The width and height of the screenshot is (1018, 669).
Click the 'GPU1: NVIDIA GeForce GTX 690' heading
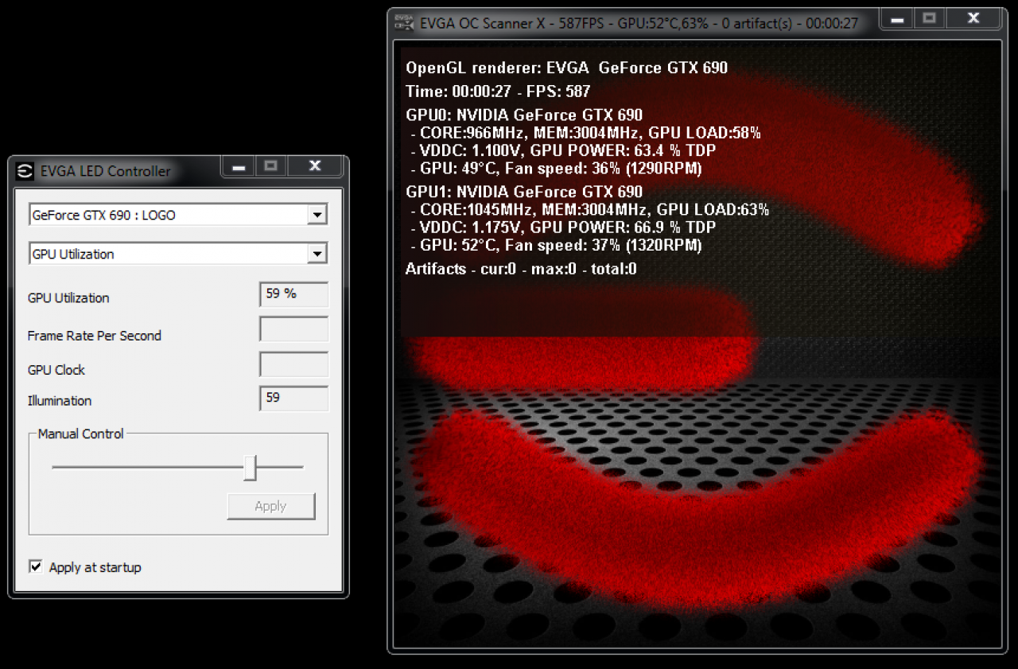524,192
